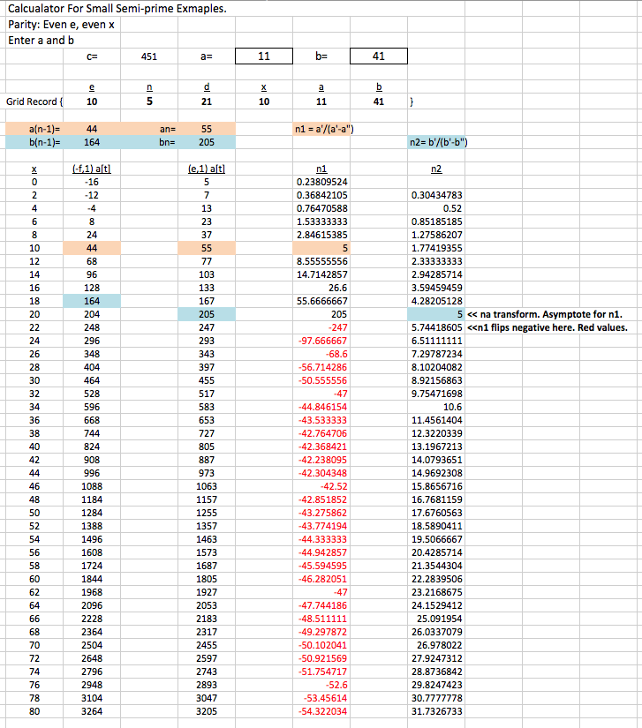Click the (e,1) value 1927
Image resolution: width=642 pixels, height=728 pixels.
pos(207,592)
